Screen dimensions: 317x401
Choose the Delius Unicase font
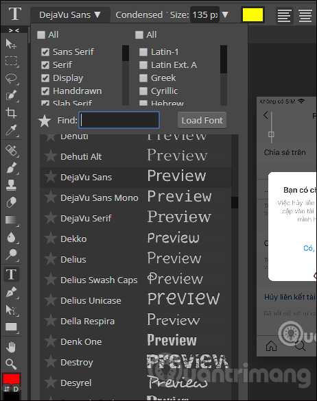click(136, 300)
